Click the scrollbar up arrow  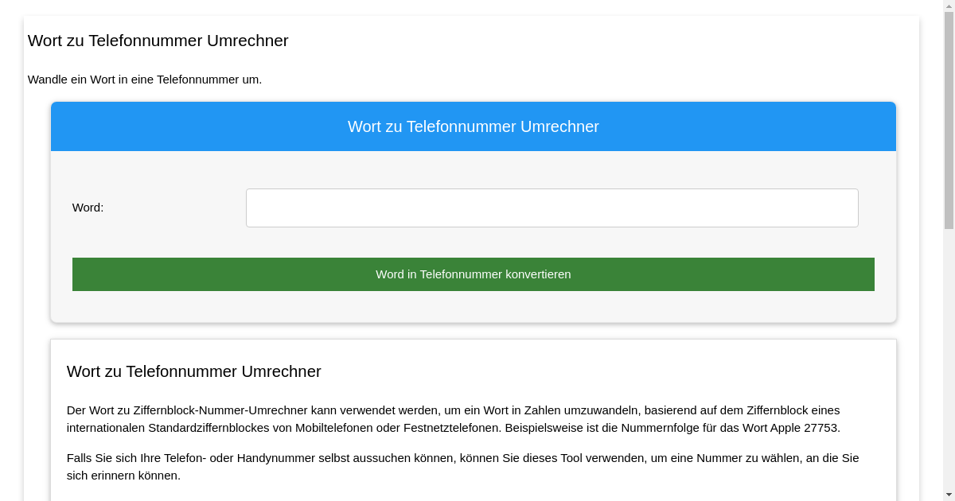949,6
